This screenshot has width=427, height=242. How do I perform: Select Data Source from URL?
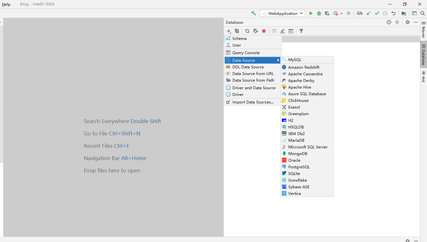253,73
